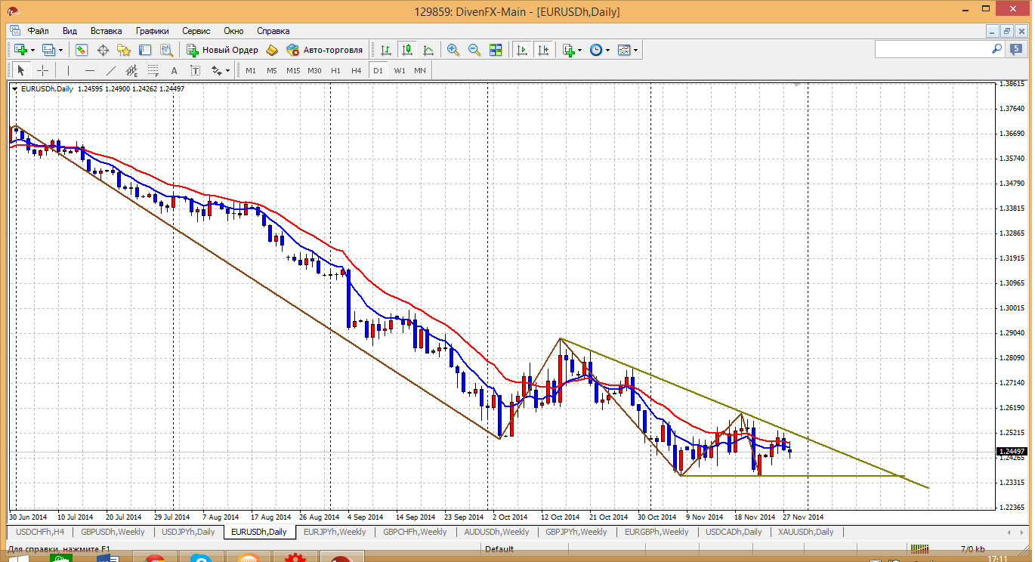Tile chart windows with the grid icon
1035x562 pixels.
pyautogui.click(x=496, y=50)
